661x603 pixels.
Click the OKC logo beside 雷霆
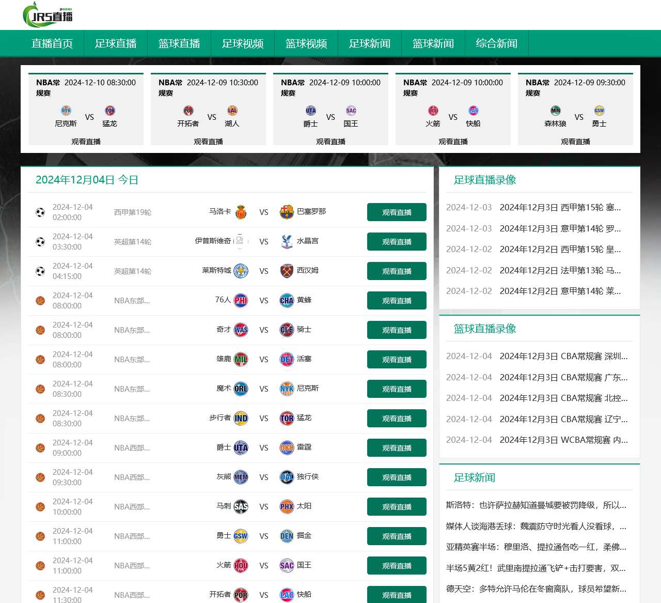coord(287,447)
